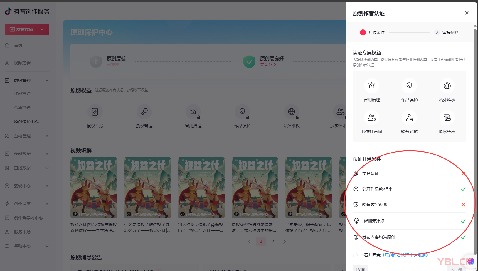Open the 原创作者认证申请规则 link
The width and height of the screenshot is (478, 271).
click(x=405, y=255)
